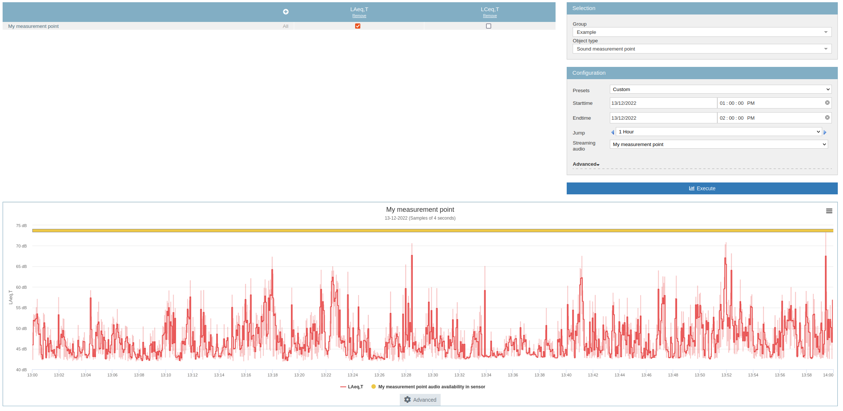
Task: Jump forward one period with right arrow
Action: (x=825, y=132)
